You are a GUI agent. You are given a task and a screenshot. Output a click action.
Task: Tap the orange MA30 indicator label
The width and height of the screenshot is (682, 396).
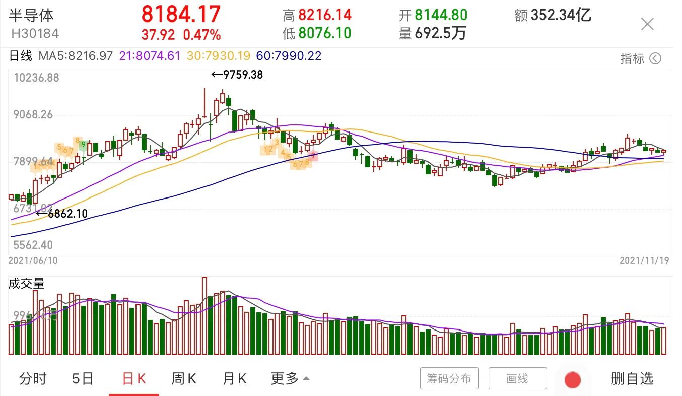point(219,56)
